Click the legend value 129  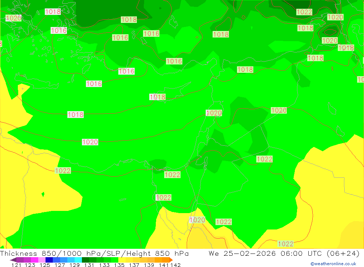pos(75,265)
